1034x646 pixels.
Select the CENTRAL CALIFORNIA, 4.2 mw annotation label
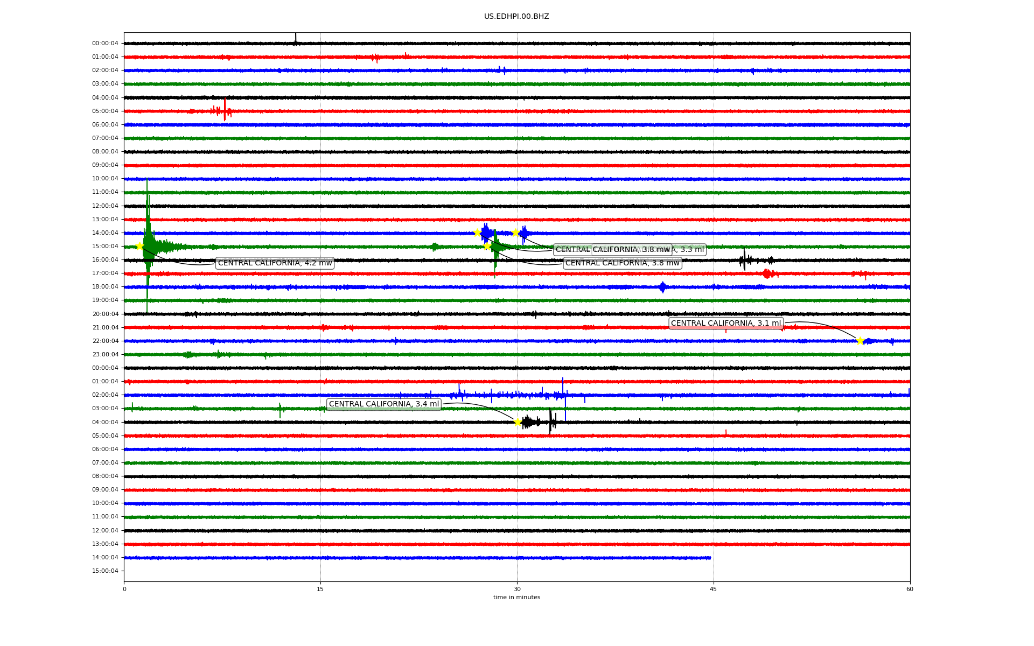click(275, 263)
